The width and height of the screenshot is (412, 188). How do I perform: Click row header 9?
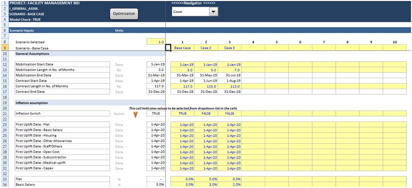pyautogui.click(x=4, y=48)
